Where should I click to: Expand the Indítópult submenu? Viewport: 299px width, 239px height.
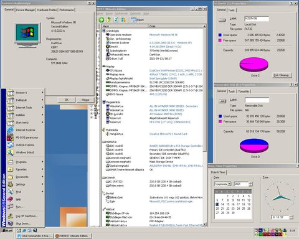(25, 100)
